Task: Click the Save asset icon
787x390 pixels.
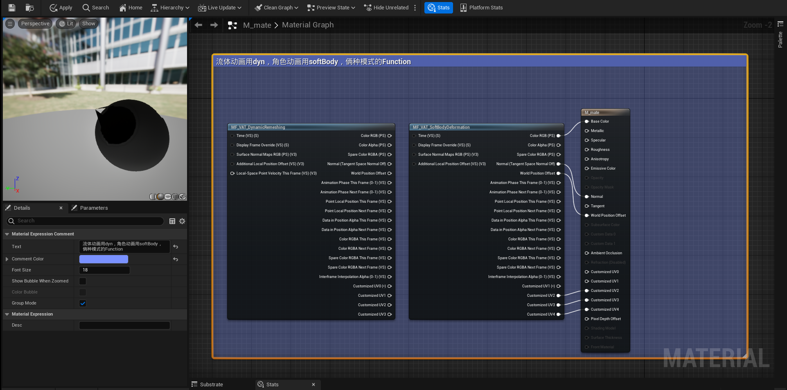Action: (x=12, y=7)
